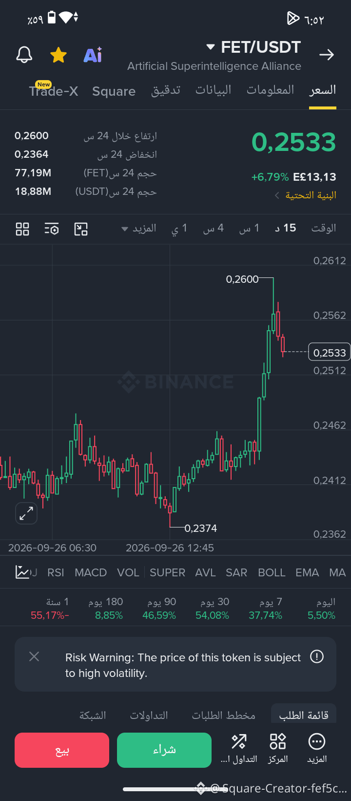The image size is (351, 801).
Task: Open chart layout grid icon
Action: click(x=22, y=229)
